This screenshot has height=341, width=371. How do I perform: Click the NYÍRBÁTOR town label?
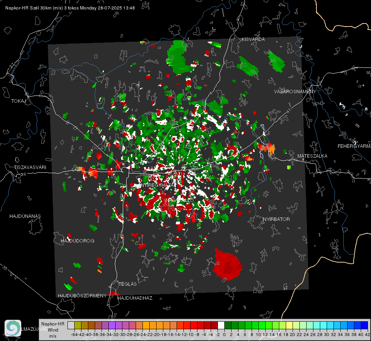[276, 219]
